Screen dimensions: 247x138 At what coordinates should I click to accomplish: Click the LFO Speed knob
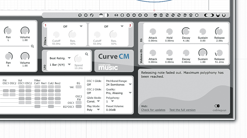tap(78, 59)
